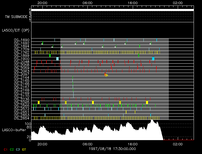This screenshot has width=202, height=154.
Task: Select the OS_2063 row label
Action: click(21, 71)
